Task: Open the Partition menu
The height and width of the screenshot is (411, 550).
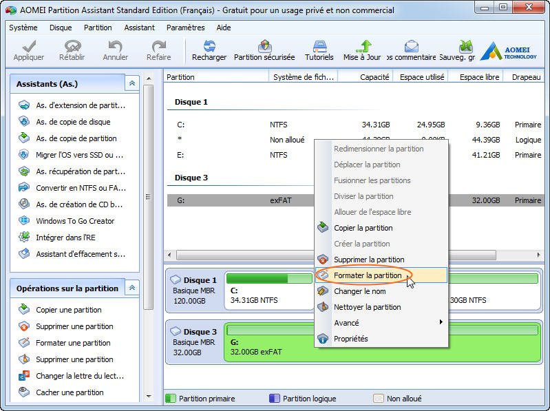Action: (98, 28)
